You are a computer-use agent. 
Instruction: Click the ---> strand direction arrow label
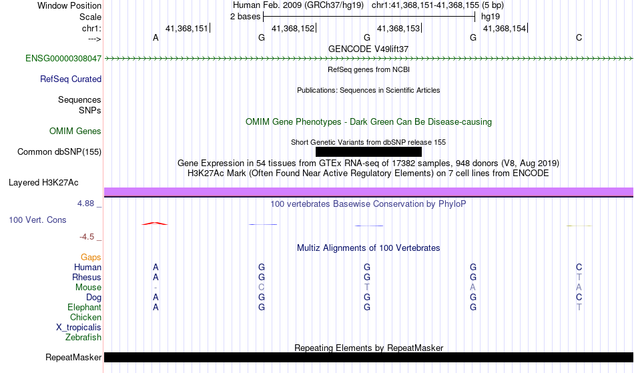pyautogui.click(x=95, y=39)
